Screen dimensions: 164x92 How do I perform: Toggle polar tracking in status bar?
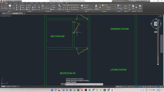(129, 87)
